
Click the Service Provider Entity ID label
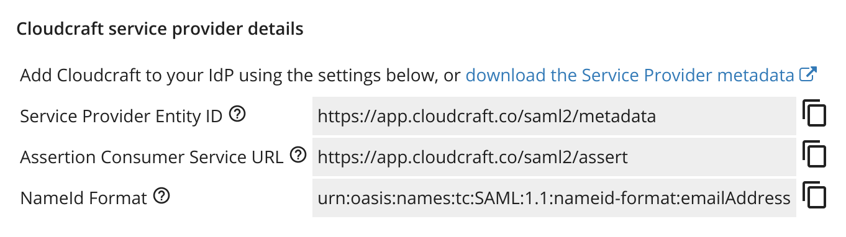[121, 116]
